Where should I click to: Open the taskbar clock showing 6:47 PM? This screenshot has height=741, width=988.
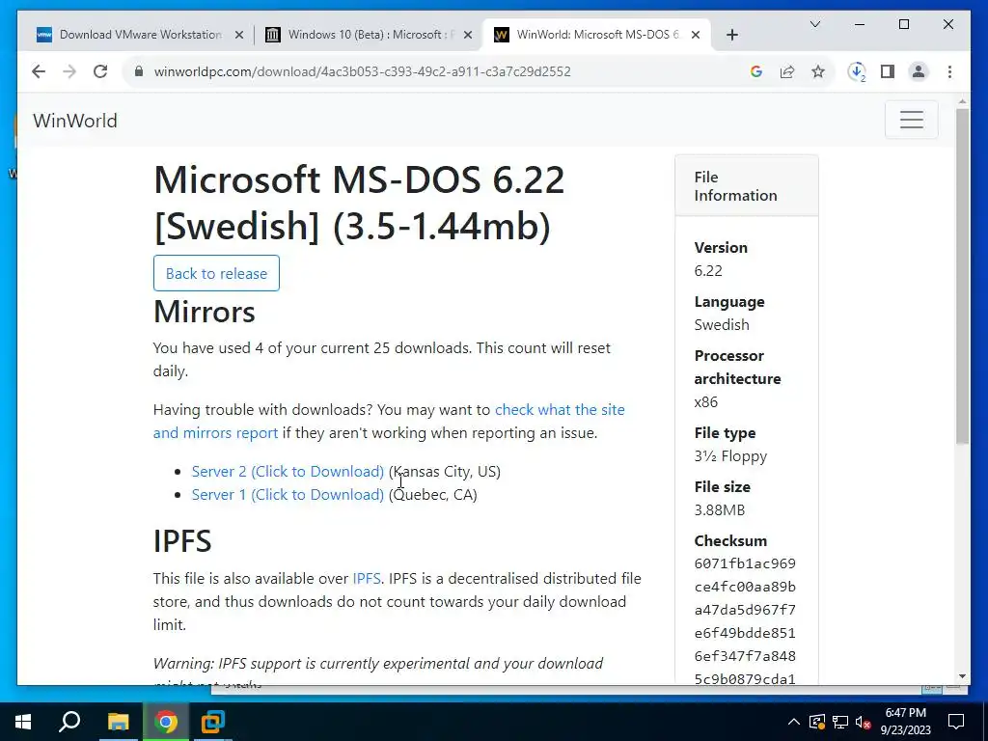point(905,722)
